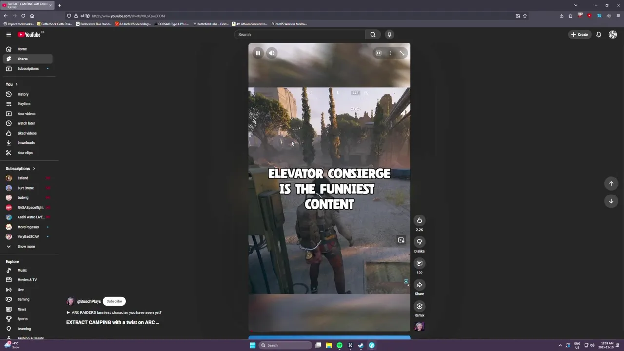Click the Short's red progress bar
This screenshot has height=351, width=624.
click(329, 331)
